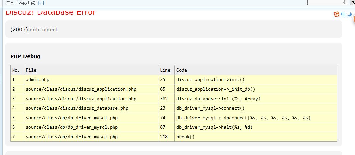
Task: Click the PHP Debug heading
Action: [25, 56]
